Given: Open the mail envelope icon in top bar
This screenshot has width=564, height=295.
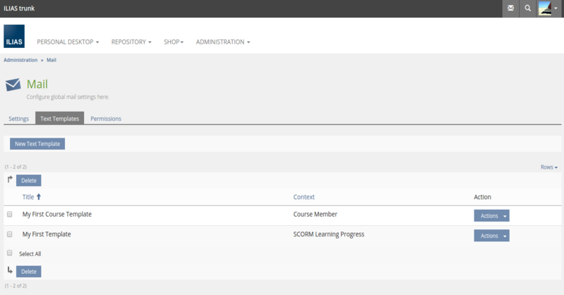Looking at the screenshot, I should coord(510,8).
